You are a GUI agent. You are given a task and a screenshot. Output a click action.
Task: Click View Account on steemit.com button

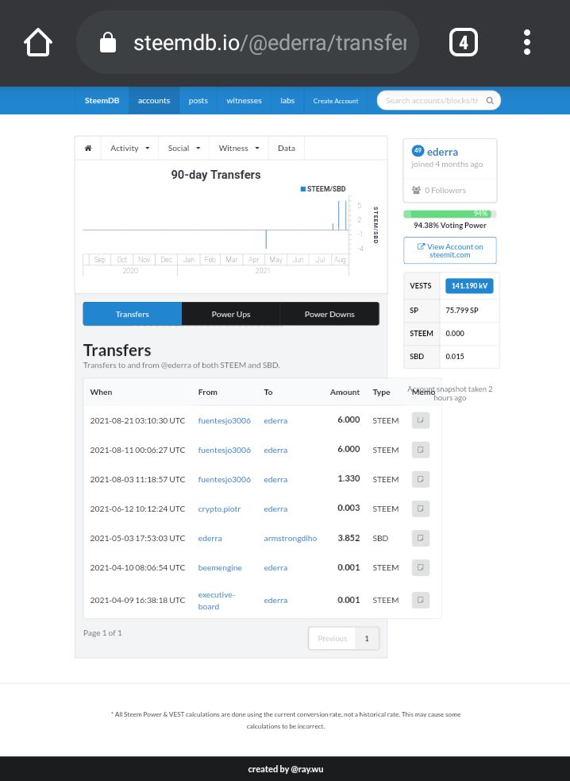(450, 250)
